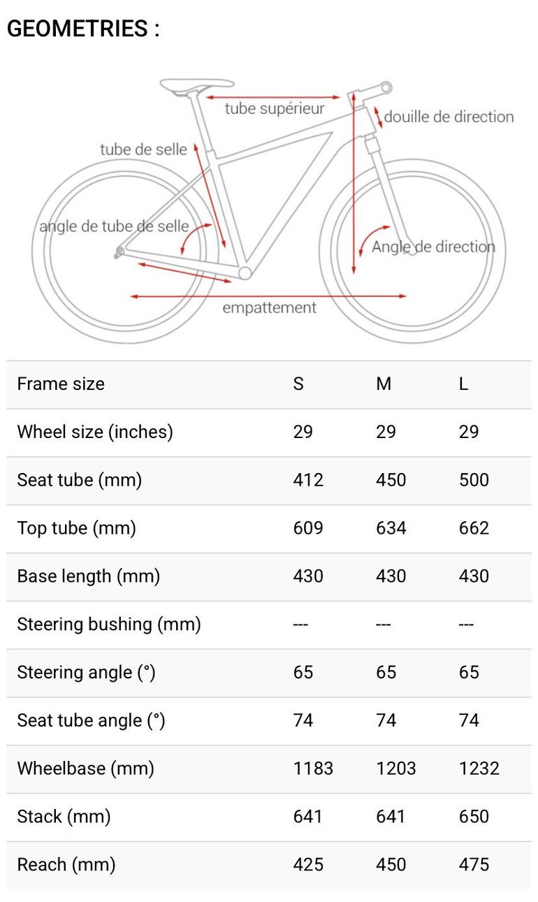The height and width of the screenshot is (902, 538).
Task: Click the GEOMETRIES heading
Action: [83, 29]
